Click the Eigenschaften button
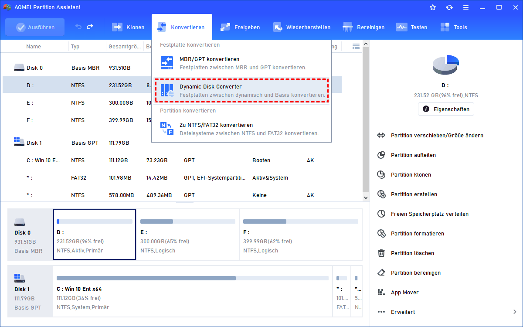Image resolution: width=523 pixels, height=327 pixels. tap(446, 109)
